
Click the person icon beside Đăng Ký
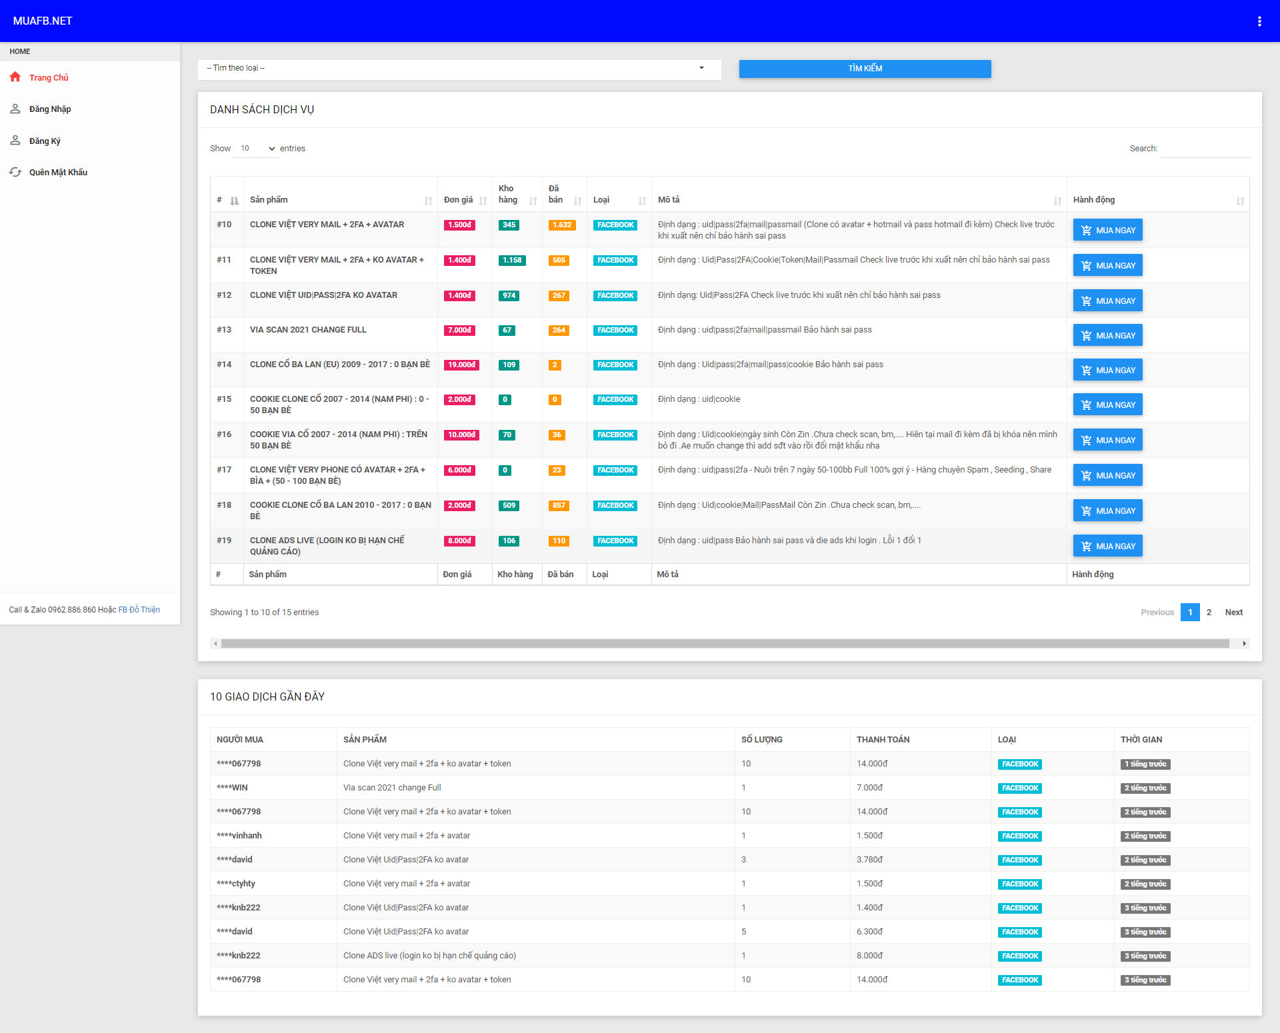15,141
